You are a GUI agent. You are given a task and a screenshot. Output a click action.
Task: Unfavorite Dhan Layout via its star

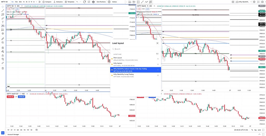[x=112, y=59]
